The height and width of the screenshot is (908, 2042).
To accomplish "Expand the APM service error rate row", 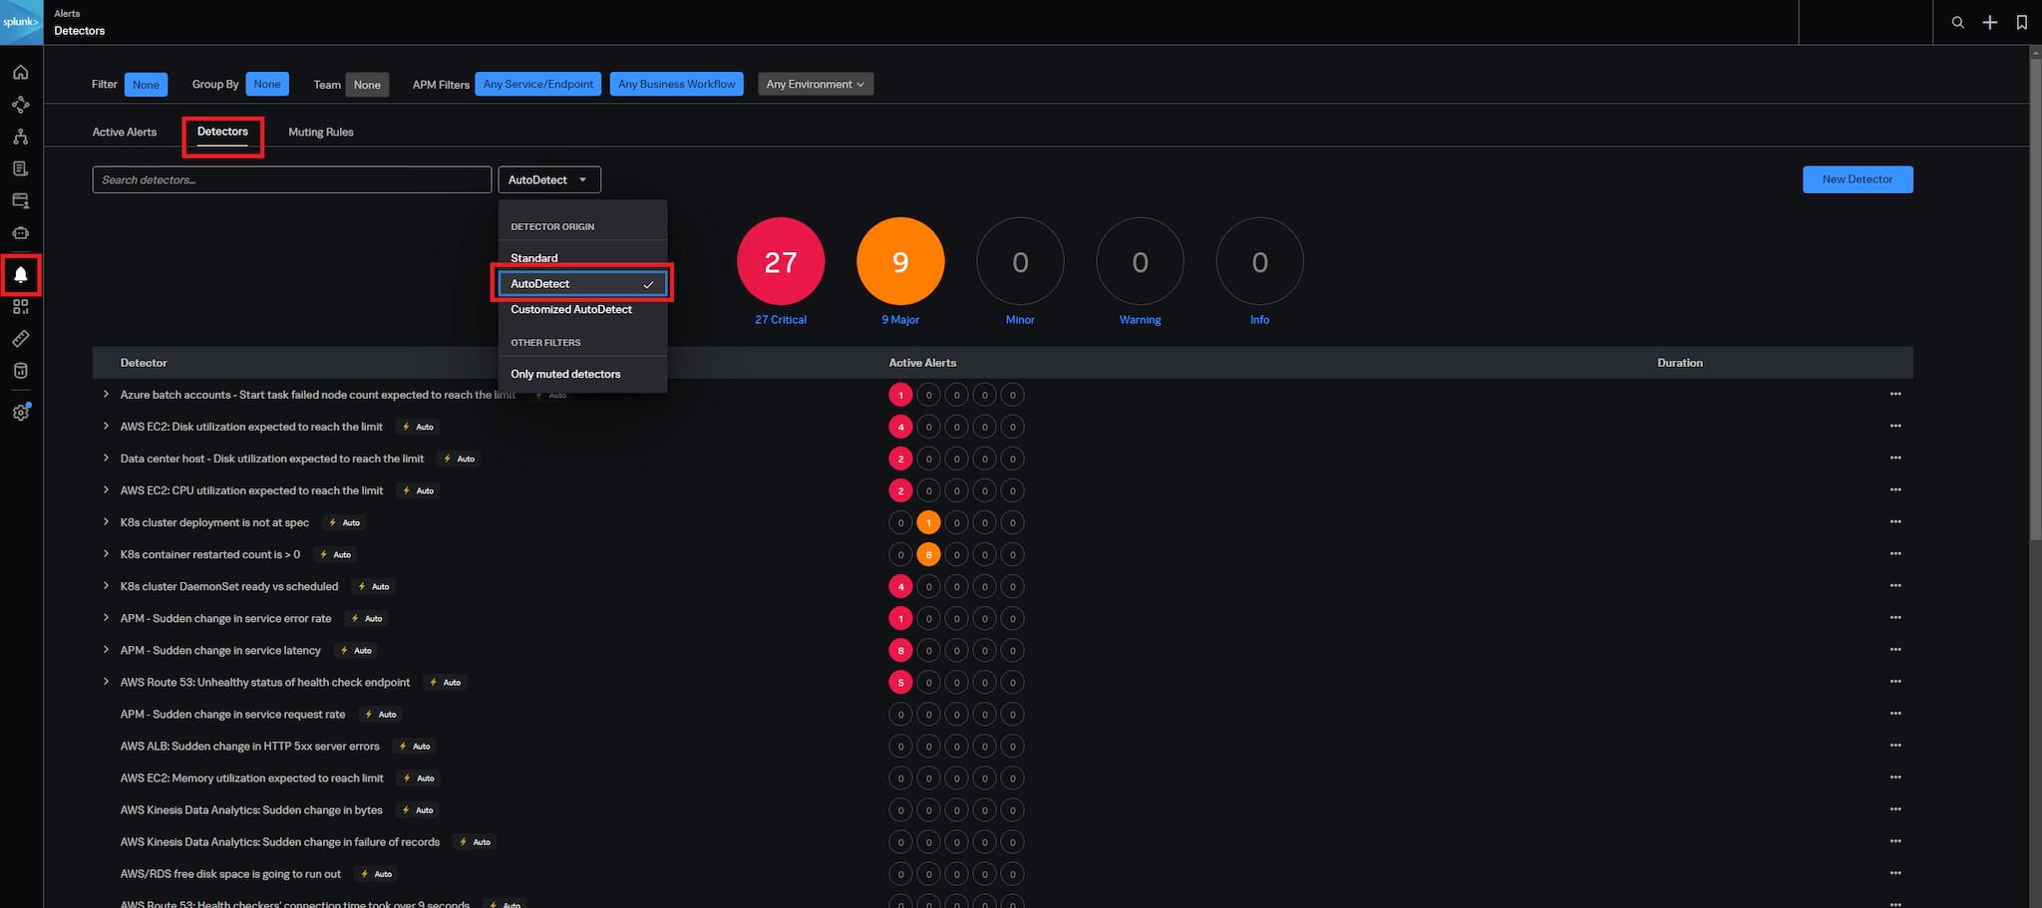I will click(x=106, y=618).
